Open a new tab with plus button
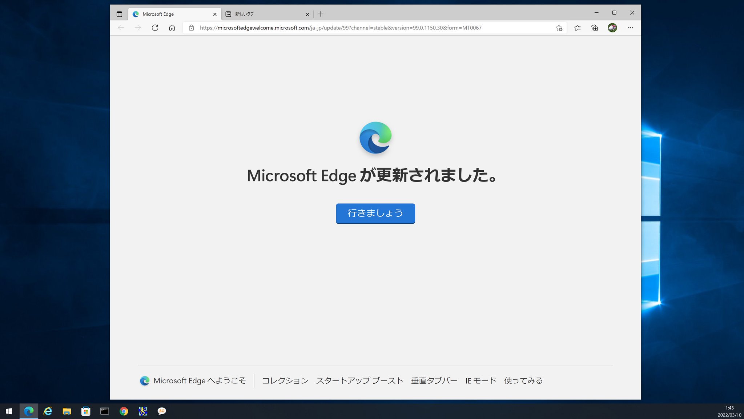744x419 pixels. tap(321, 14)
